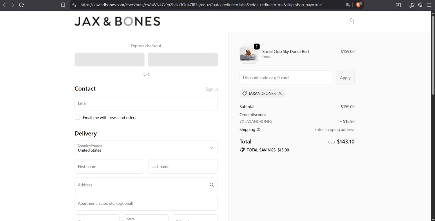Click the quantity badge on product image
The image size is (435, 221).
pyautogui.click(x=257, y=46)
